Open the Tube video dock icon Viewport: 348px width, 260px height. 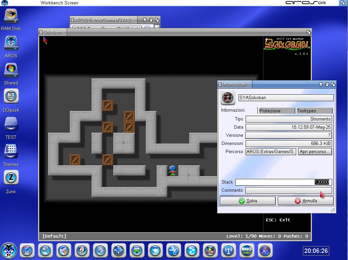[x=210, y=250]
